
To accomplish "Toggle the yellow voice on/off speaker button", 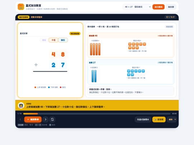I will tap(159, 120).
